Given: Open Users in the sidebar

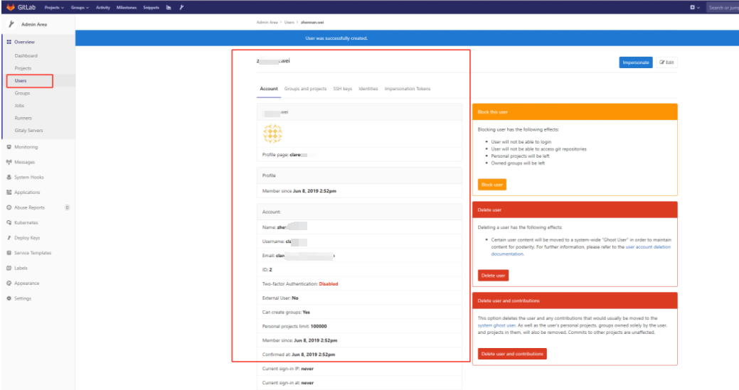Looking at the screenshot, I should 20,80.
